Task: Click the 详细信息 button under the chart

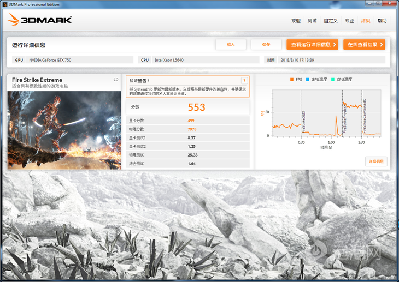Action: [376, 161]
